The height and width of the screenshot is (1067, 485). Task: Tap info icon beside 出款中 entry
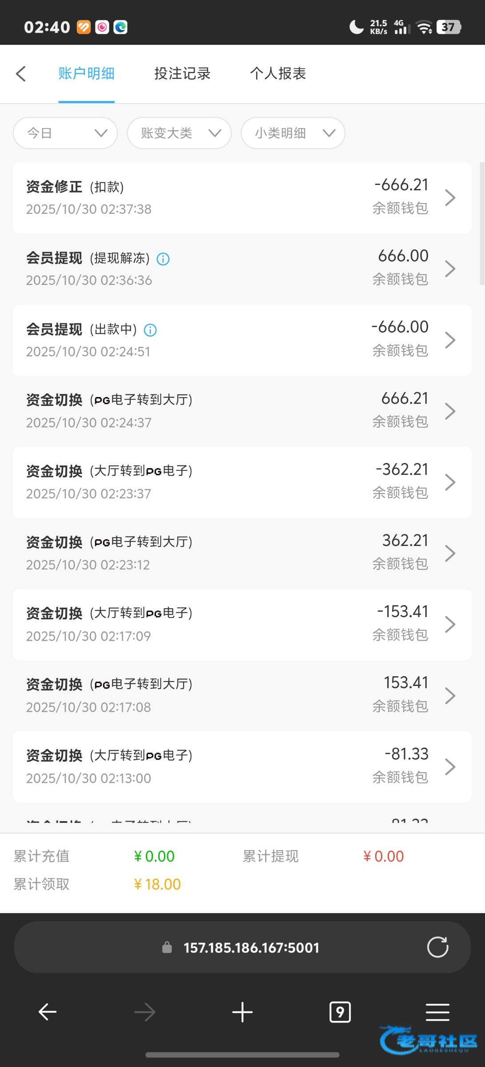coord(150,330)
